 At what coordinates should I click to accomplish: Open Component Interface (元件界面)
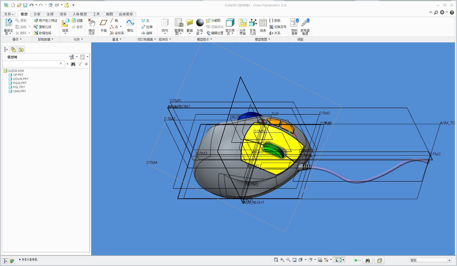(242, 27)
